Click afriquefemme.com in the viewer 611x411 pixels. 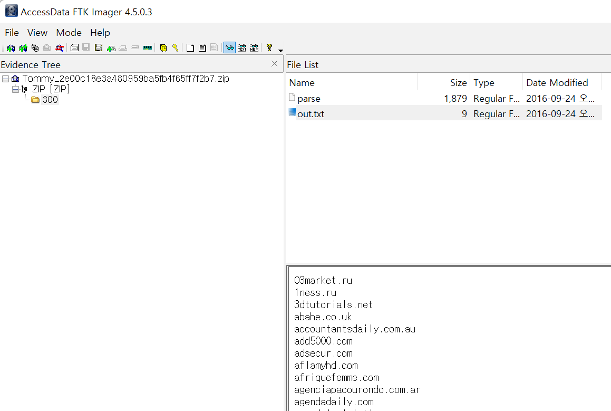[x=336, y=377]
